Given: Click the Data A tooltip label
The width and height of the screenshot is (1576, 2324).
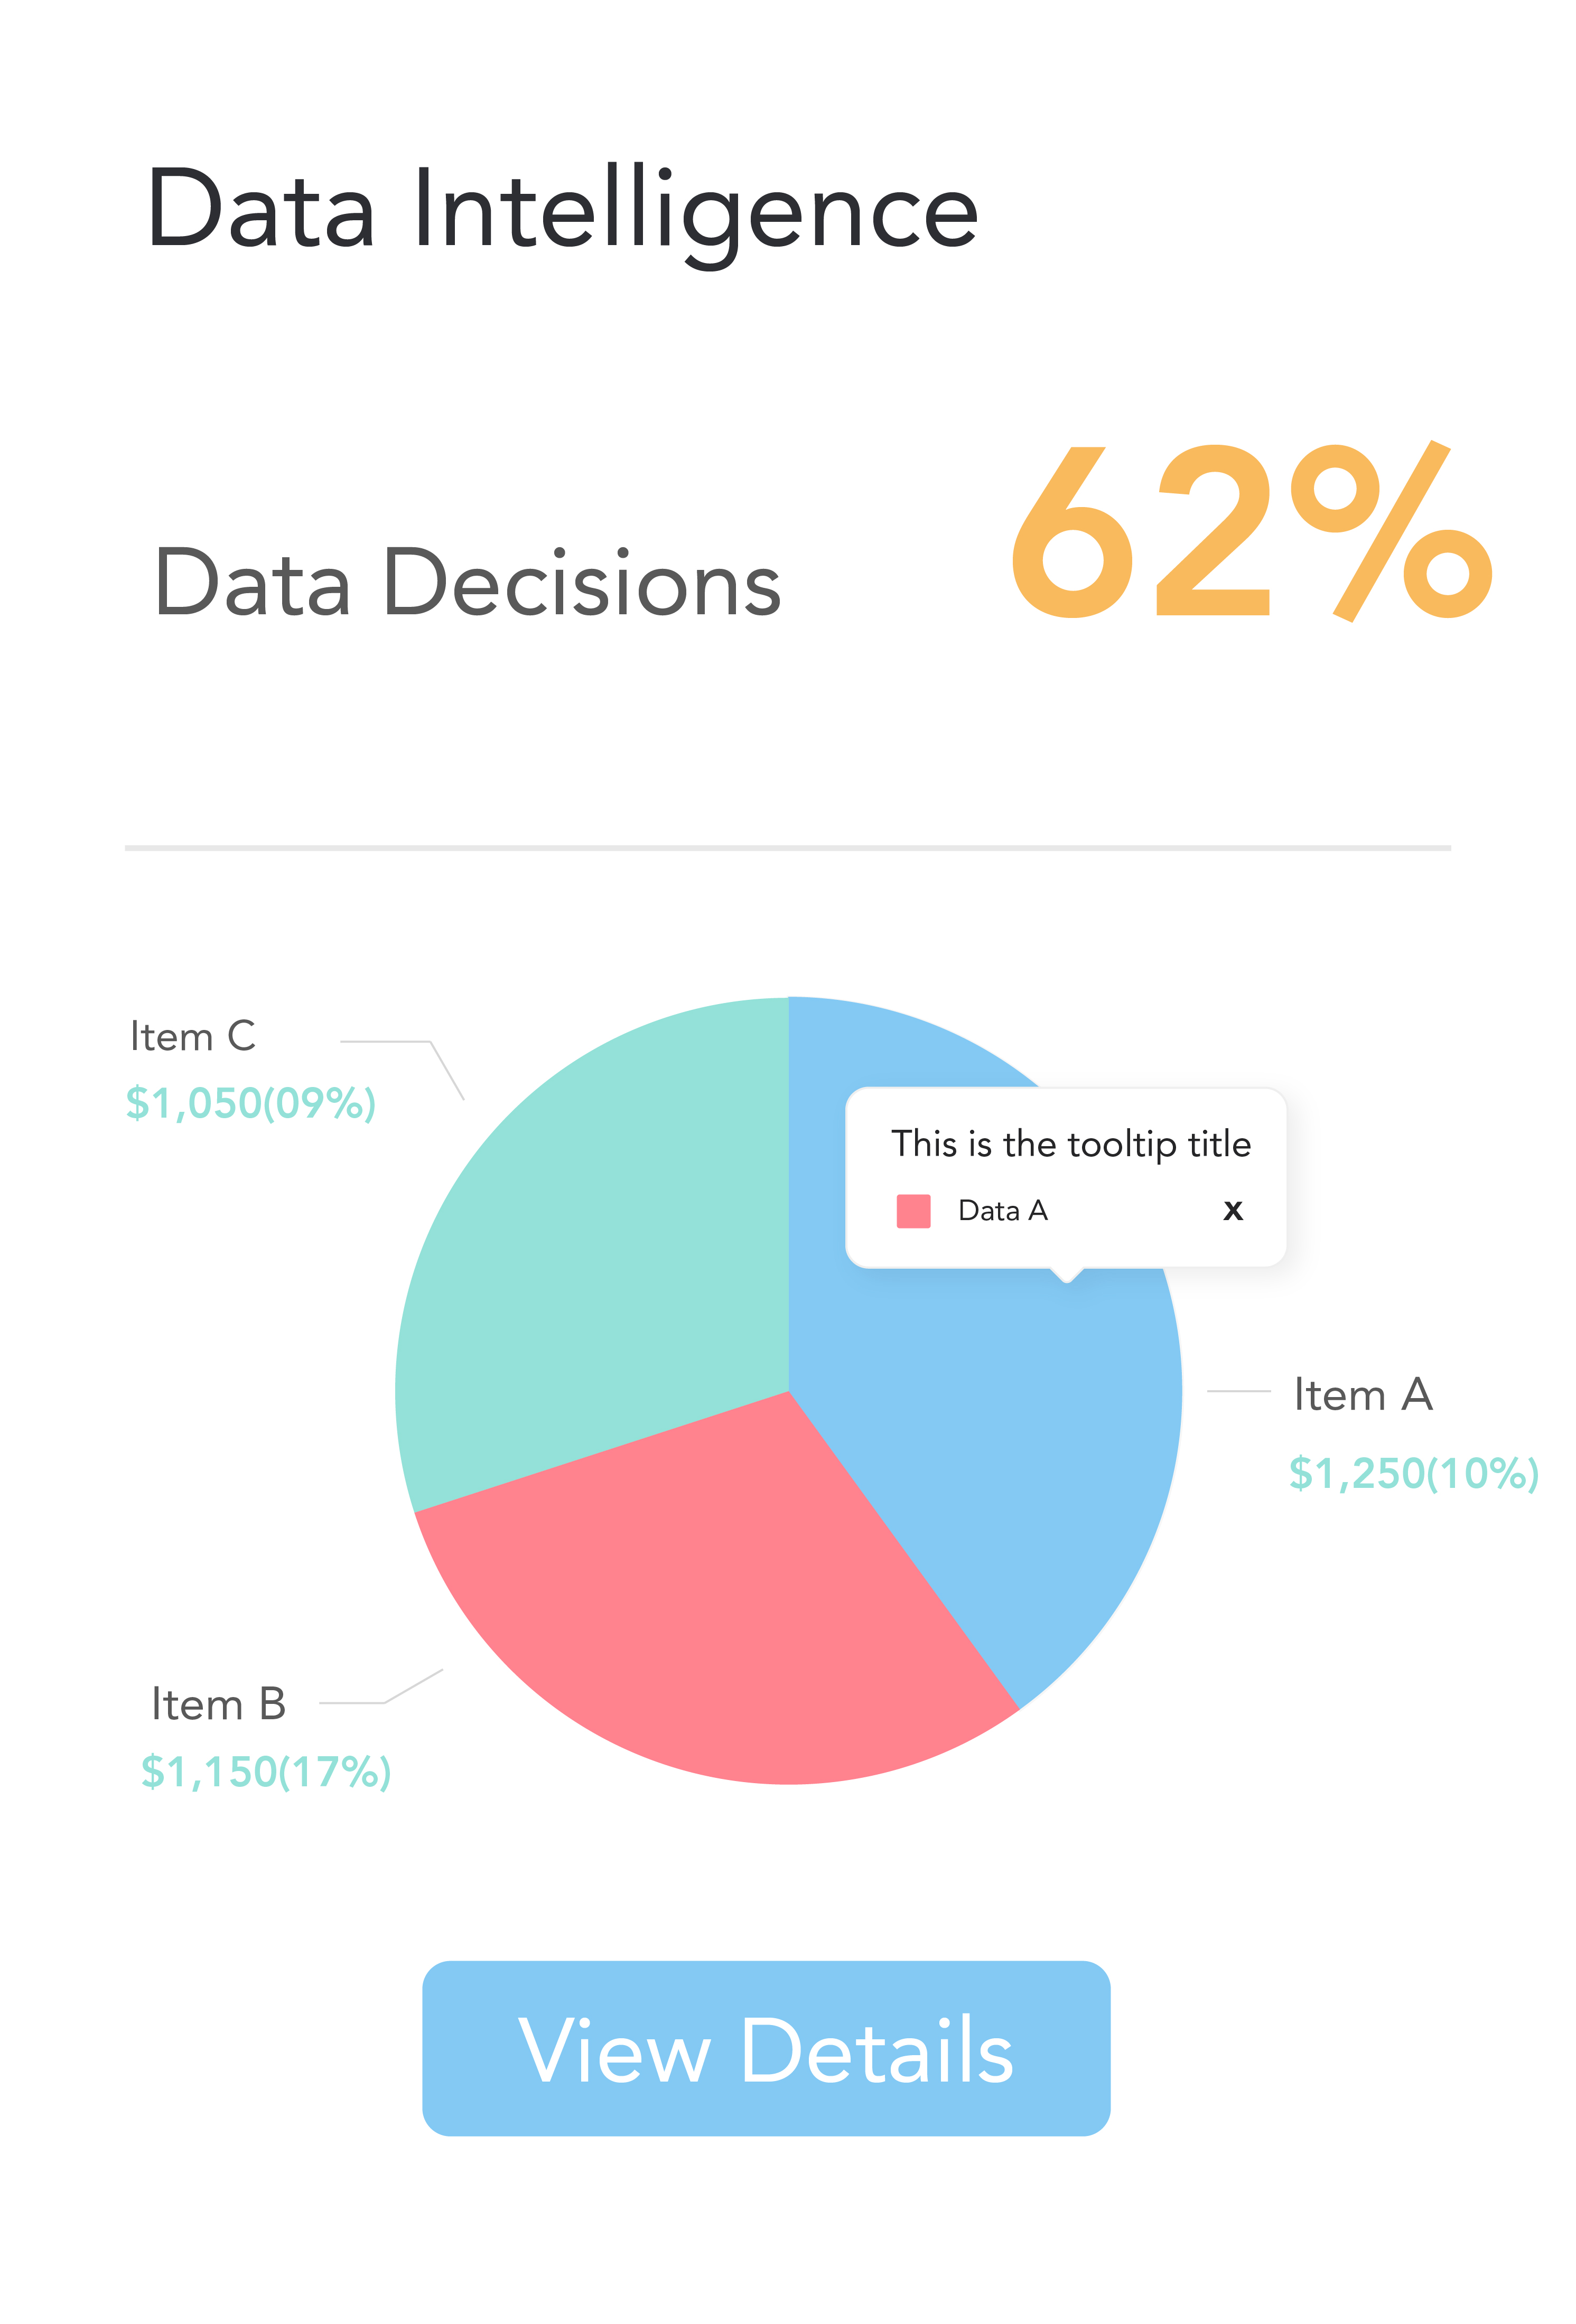Looking at the screenshot, I should [x=1002, y=1211].
